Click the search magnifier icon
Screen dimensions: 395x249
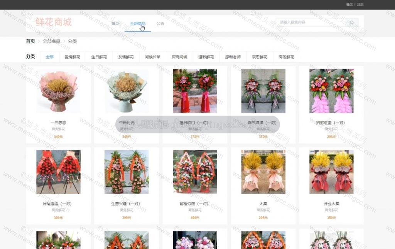click(352, 22)
